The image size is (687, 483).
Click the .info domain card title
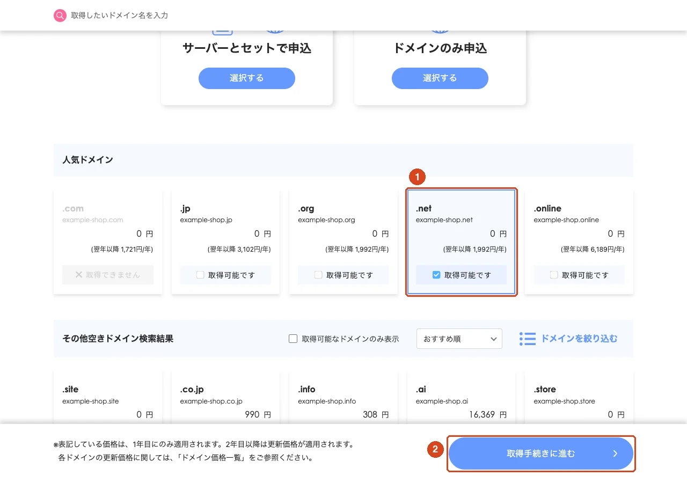coord(306,389)
